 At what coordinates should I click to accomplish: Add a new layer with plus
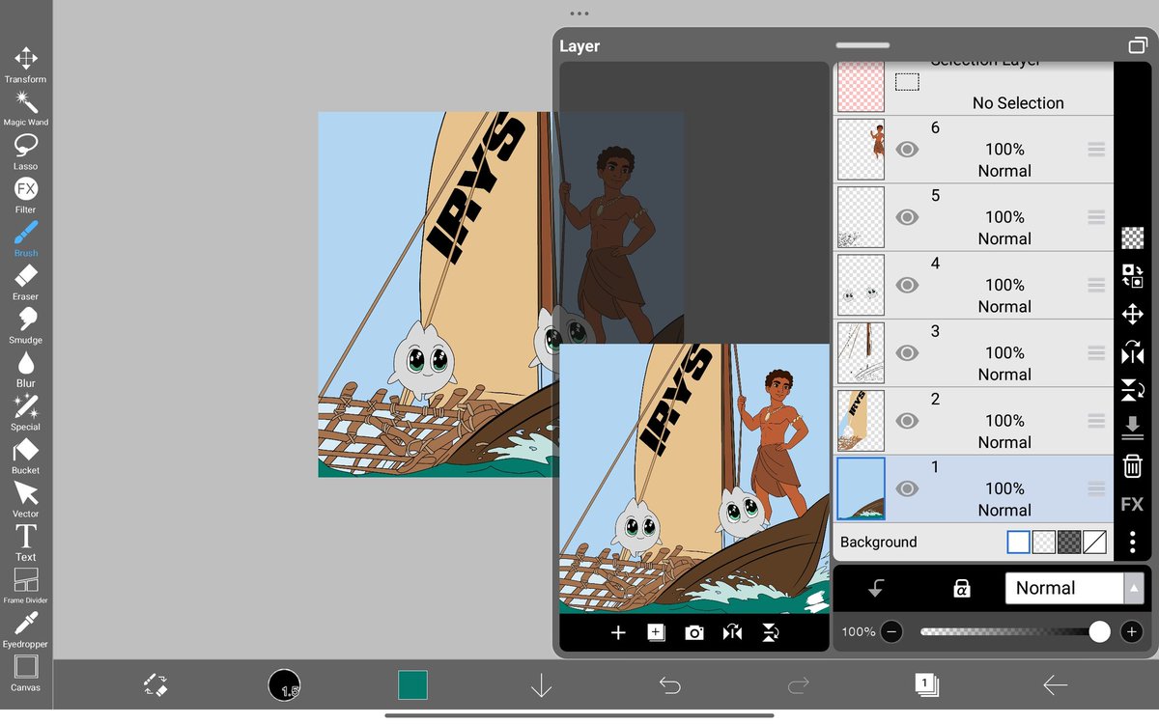tap(618, 632)
